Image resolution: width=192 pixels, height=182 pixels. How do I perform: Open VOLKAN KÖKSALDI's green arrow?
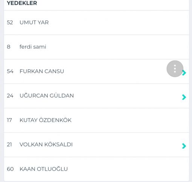pyautogui.click(x=184, y=146)
